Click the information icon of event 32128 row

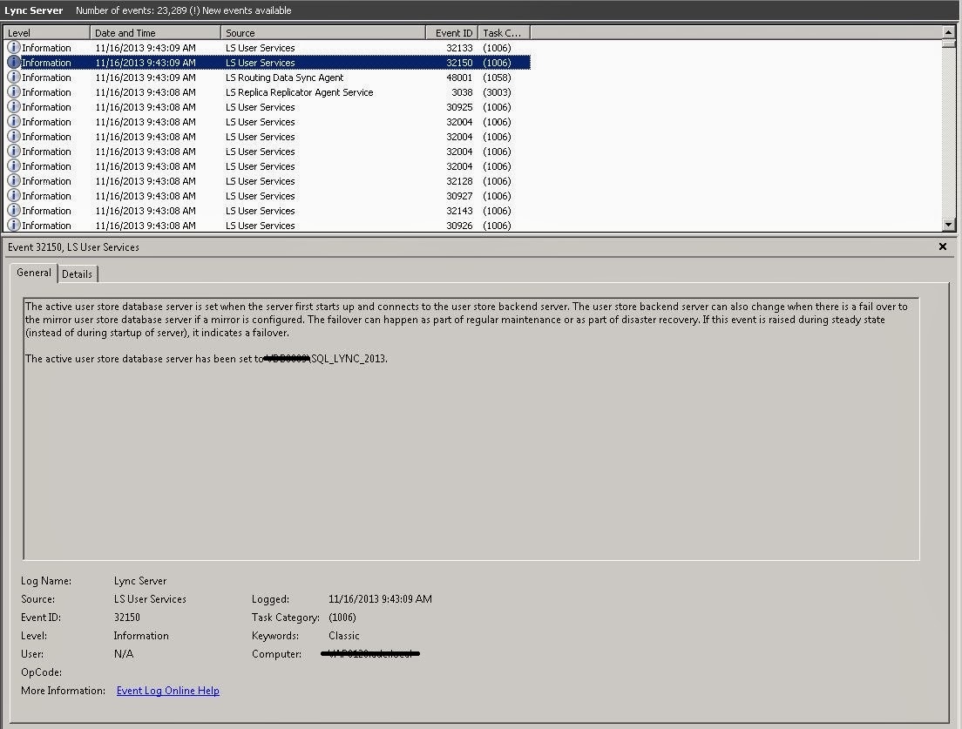pos(13,180)
